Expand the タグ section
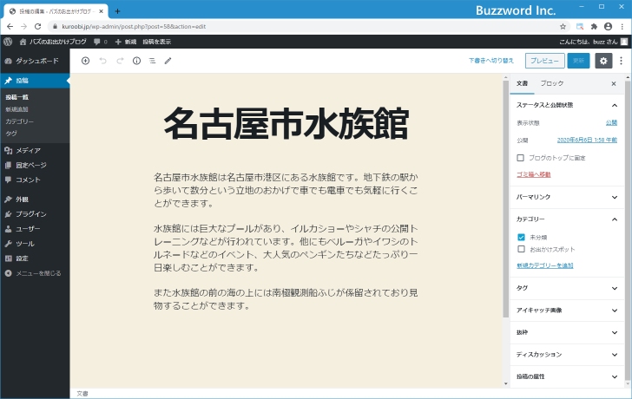This screenshot has height=399, width=632. point(567,288)
